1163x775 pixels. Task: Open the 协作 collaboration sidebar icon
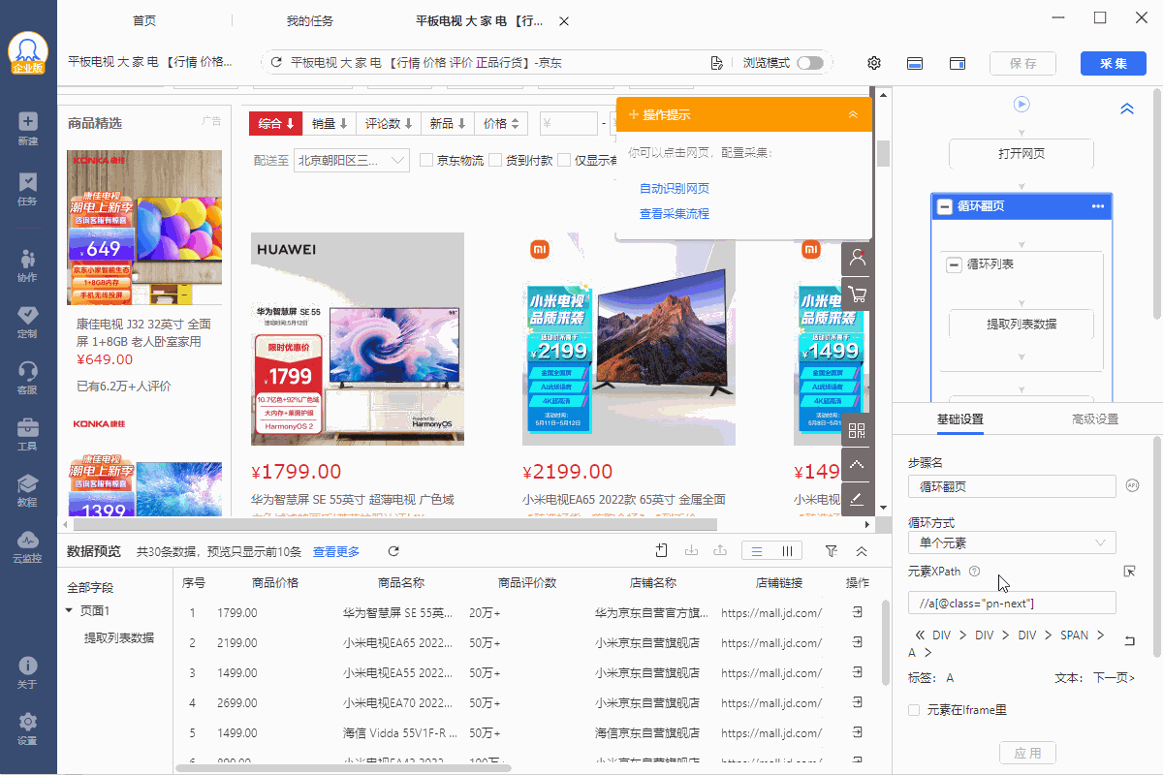click(28, 264)
